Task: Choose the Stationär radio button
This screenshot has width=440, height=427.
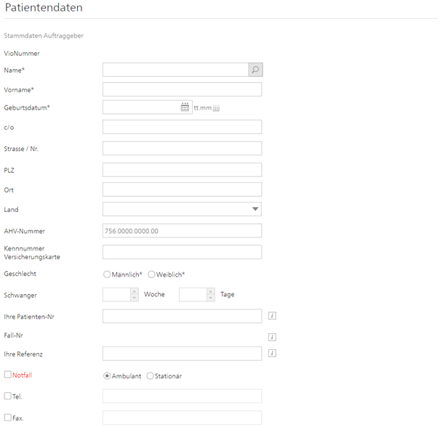Action: click(151, 376)
